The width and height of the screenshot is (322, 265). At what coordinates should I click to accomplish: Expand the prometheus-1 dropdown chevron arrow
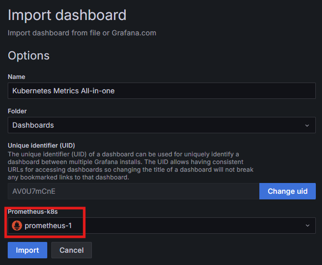pos(308,226)
